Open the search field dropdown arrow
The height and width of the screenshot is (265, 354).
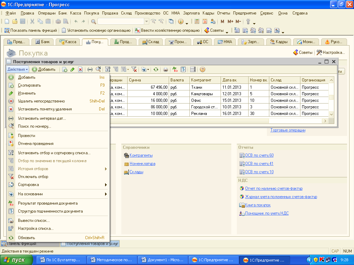coord(147,21)
